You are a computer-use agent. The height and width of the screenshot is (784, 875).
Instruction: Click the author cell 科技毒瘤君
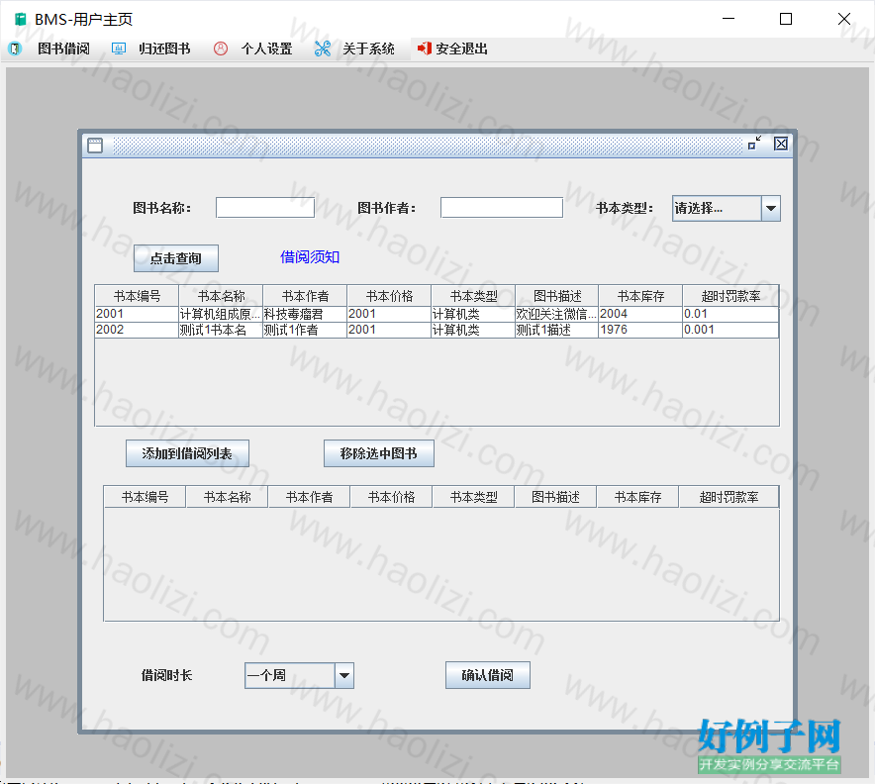pyautogui.click(x=305, y=314)
